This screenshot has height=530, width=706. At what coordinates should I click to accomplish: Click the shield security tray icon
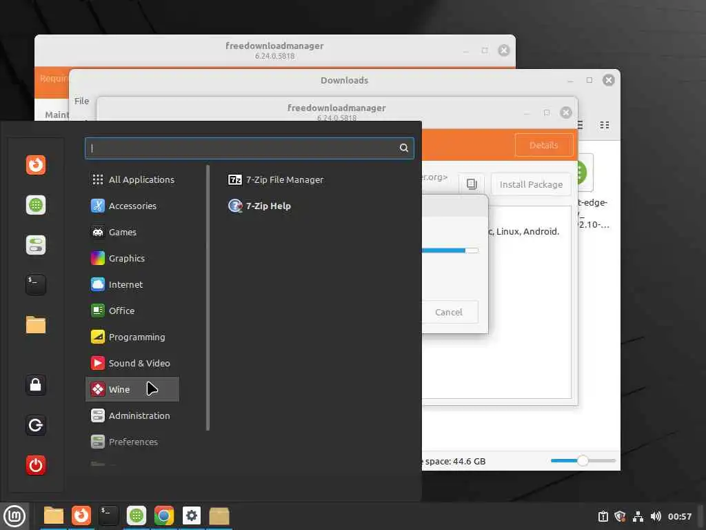point(620,516)
